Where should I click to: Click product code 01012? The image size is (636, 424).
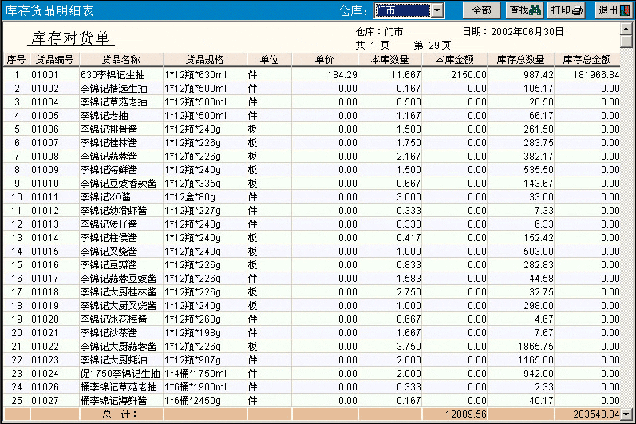(45, 211)
